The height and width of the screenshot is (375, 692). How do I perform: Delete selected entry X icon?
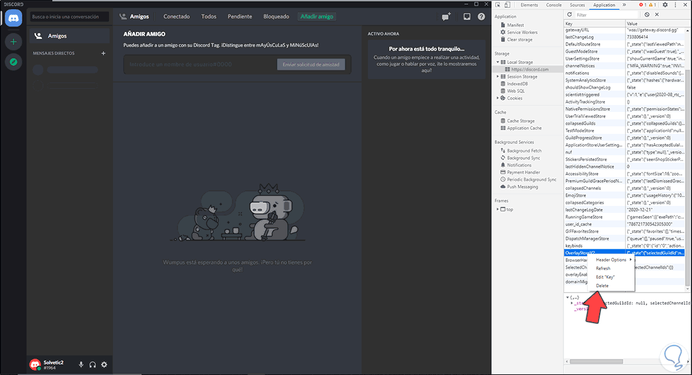coord(657,14)
